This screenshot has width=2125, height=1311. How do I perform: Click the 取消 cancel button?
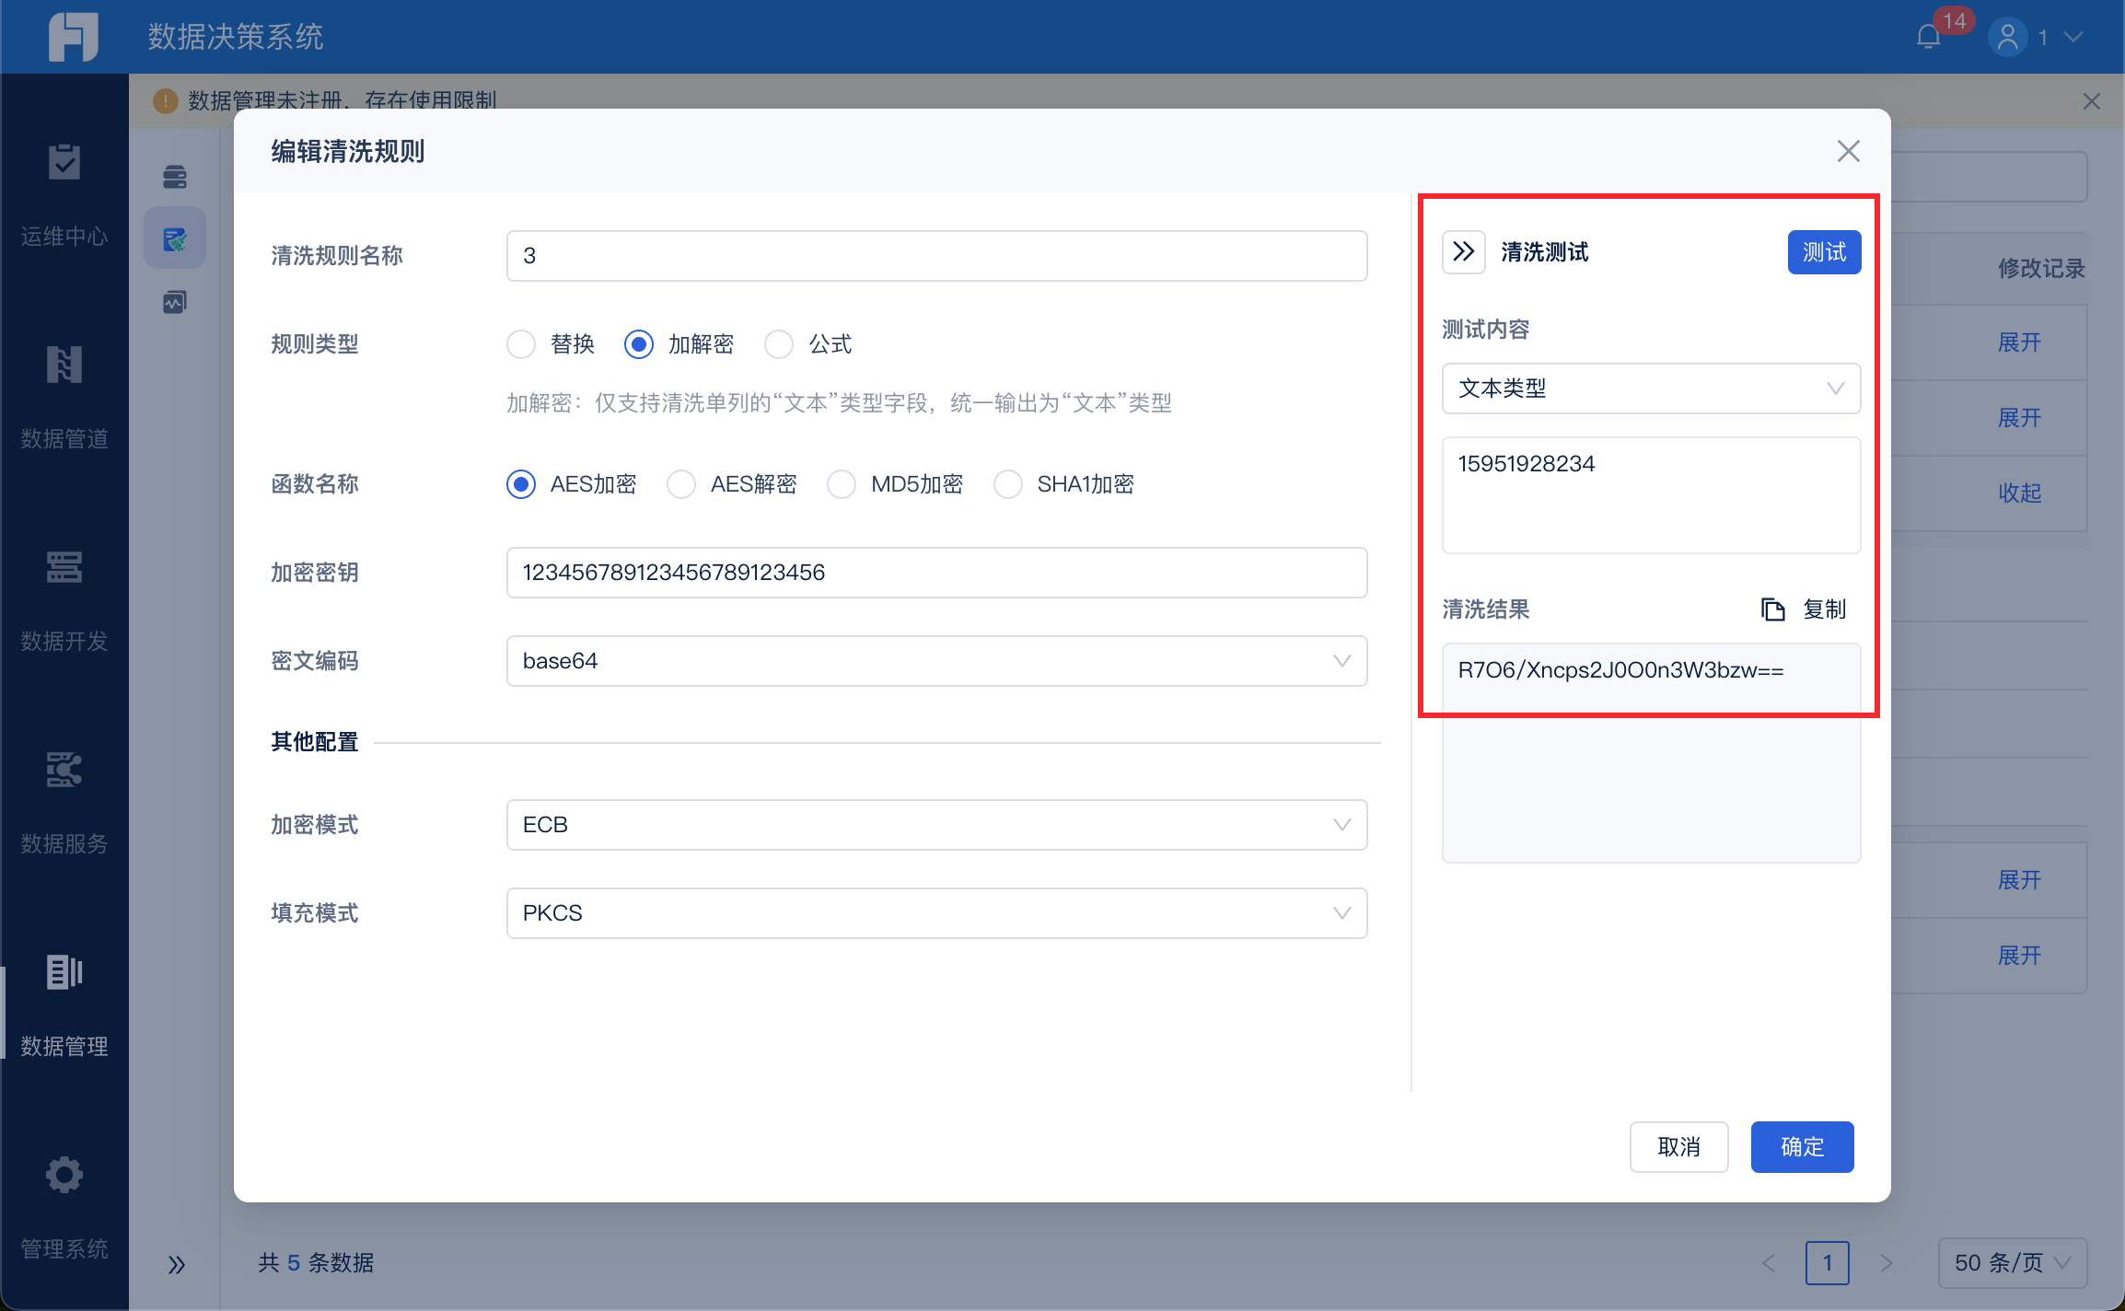(x=1678, y=1147)
